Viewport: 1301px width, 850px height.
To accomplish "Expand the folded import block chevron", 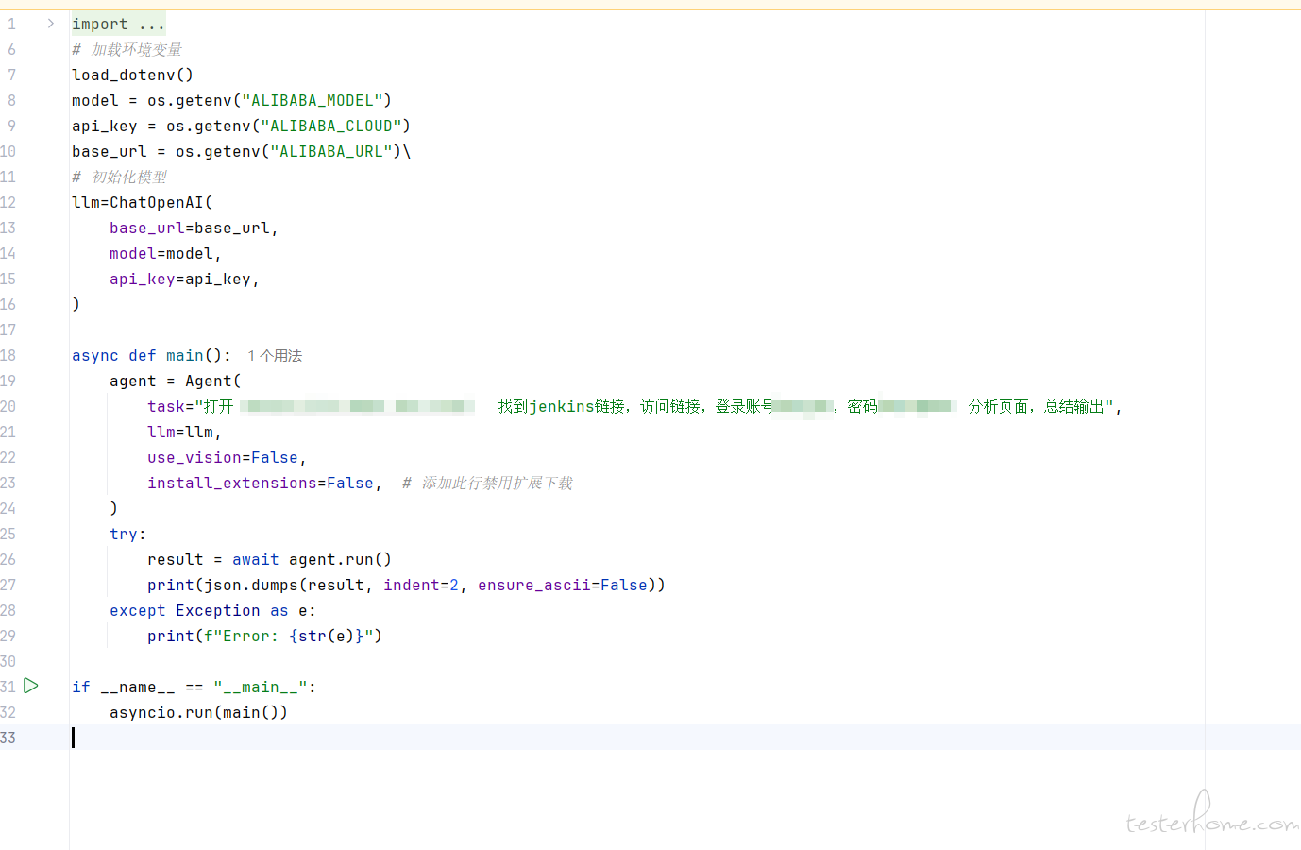I will pyautogui.click(x=51, y=24).
